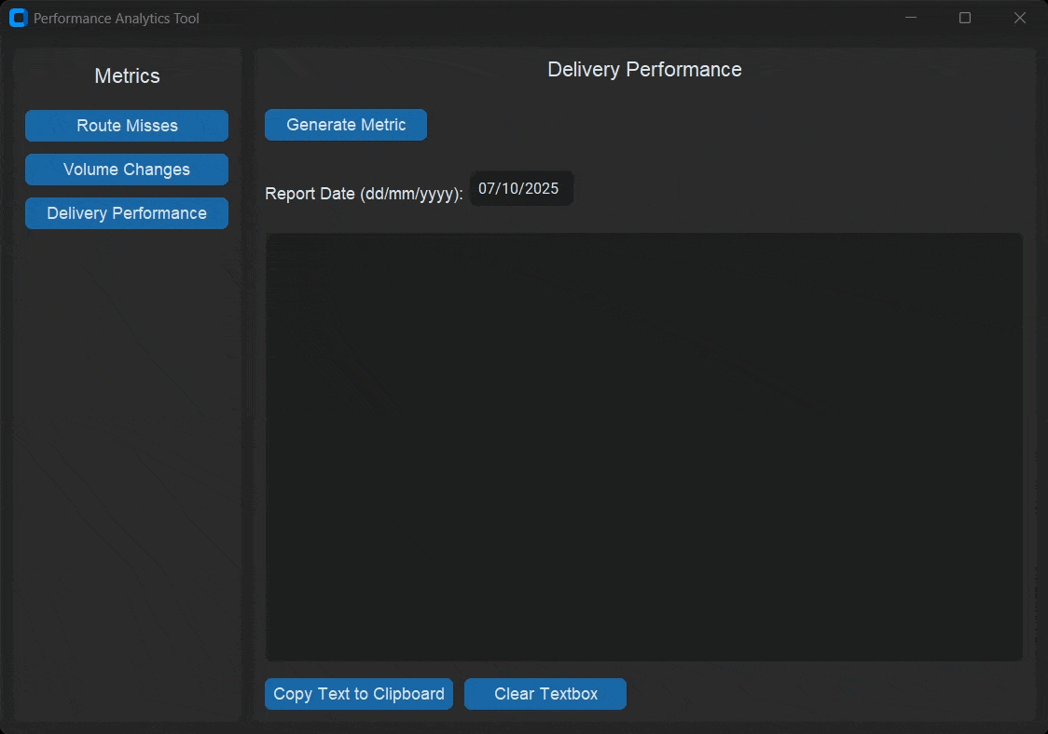This screenshot has width=1048, height=734.
Task: Copy Text to Clipboard
Action: pyautogui.click(x=359, y=694)
